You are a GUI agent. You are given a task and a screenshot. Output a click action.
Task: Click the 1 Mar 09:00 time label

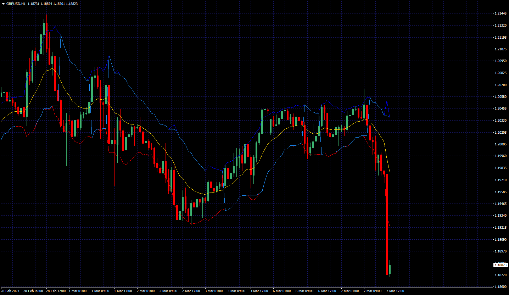click(x=100, y=291)
